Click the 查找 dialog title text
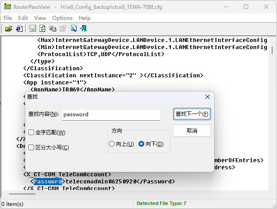The image size is (277, 209). (x=32, y=97)
